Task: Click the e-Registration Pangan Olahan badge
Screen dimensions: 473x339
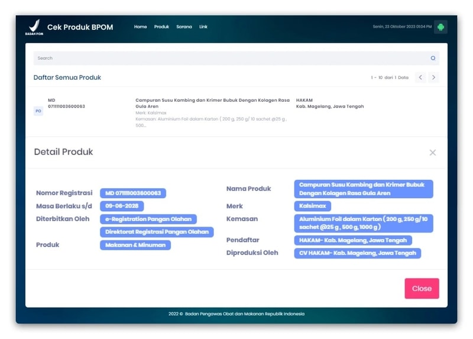Action: coord(148,219)
